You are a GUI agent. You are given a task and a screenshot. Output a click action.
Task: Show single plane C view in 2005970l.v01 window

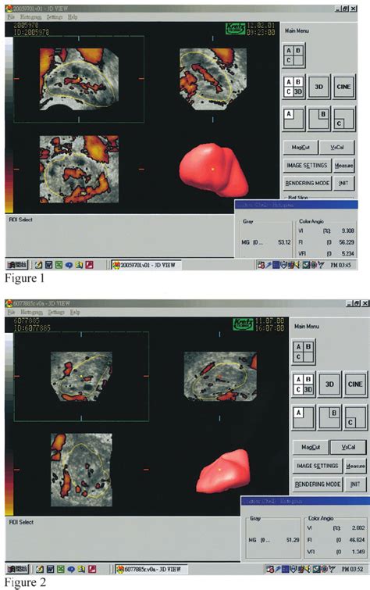pyautogui.click(x=343, y=119)
